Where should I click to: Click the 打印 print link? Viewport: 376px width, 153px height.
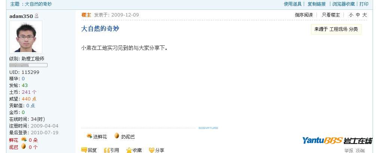pos(364,4)
